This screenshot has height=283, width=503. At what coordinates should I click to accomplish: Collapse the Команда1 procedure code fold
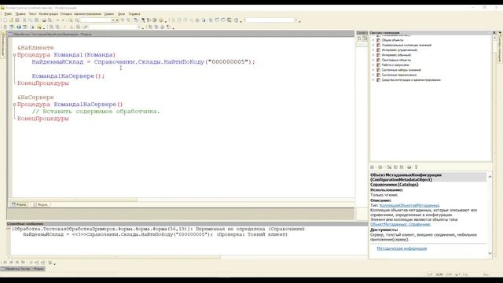14,55
